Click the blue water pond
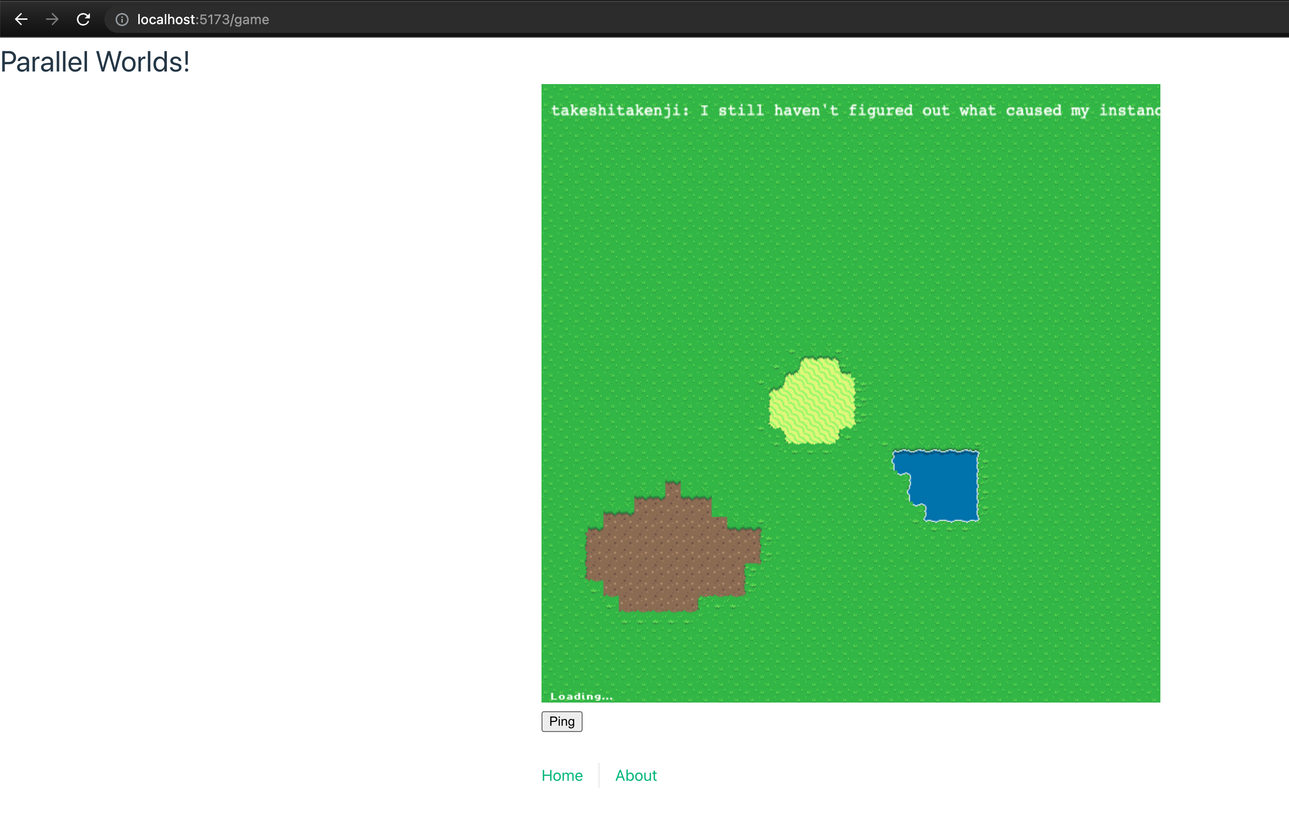 coord(944,483)
